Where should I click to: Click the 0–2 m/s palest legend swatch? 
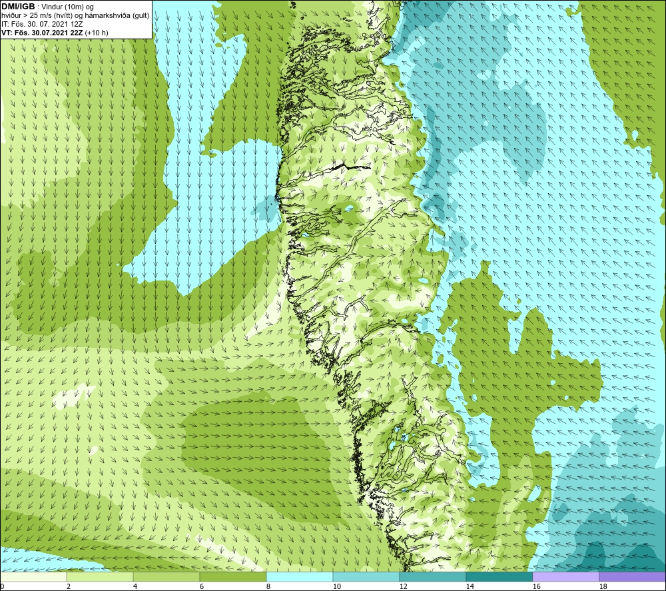point(33,576)
